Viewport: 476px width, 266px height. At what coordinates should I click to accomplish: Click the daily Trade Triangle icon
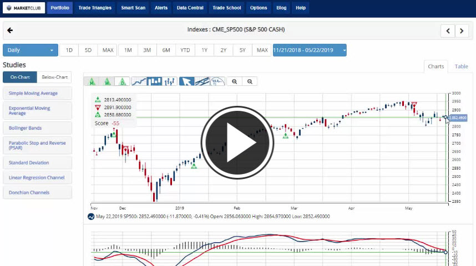click(x=122, y=81)
